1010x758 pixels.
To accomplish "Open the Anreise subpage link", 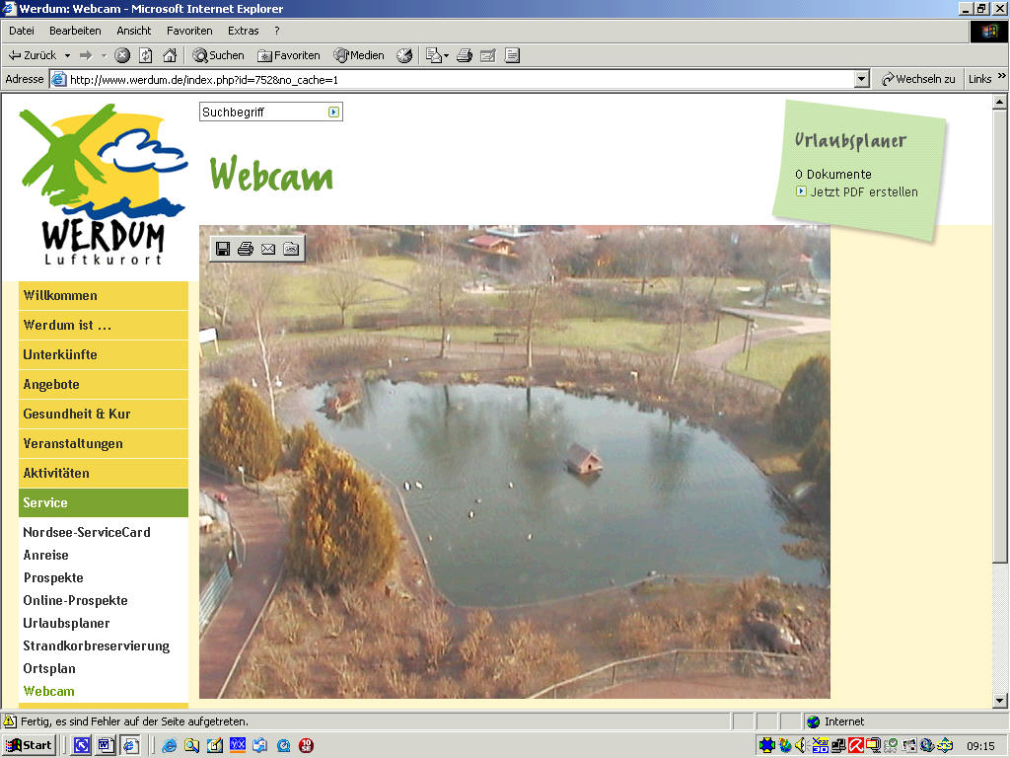I will [45, 555].
